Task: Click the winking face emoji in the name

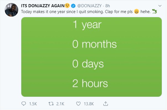Action: (67, 6)
